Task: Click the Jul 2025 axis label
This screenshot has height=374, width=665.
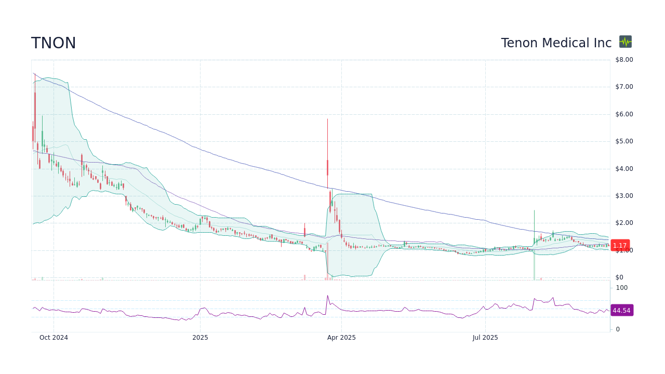Action: (x=485, y=338)
